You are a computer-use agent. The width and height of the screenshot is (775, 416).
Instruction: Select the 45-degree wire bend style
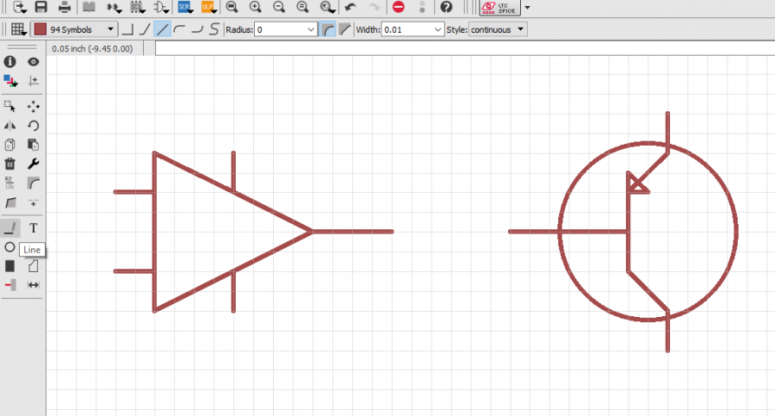pos(145,29)
